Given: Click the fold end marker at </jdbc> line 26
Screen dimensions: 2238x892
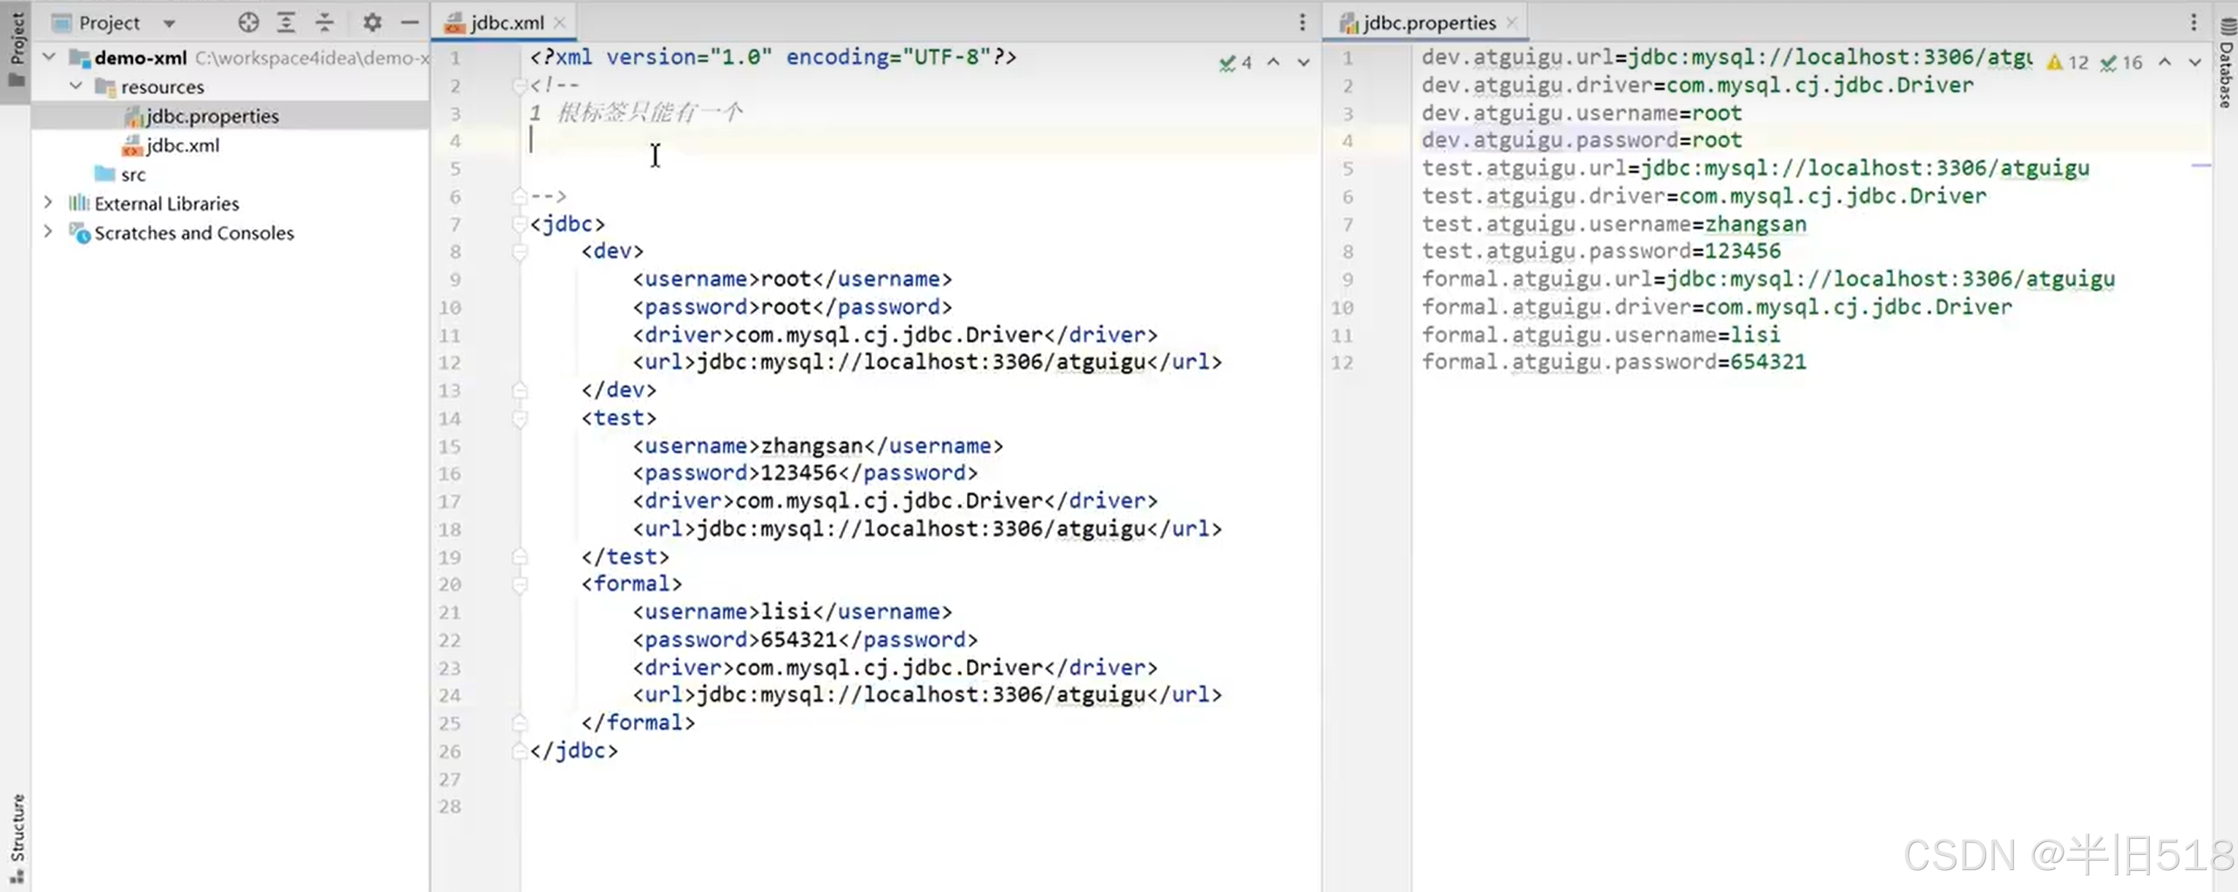Looking at the screenshot, I should [x=520, y=751].
